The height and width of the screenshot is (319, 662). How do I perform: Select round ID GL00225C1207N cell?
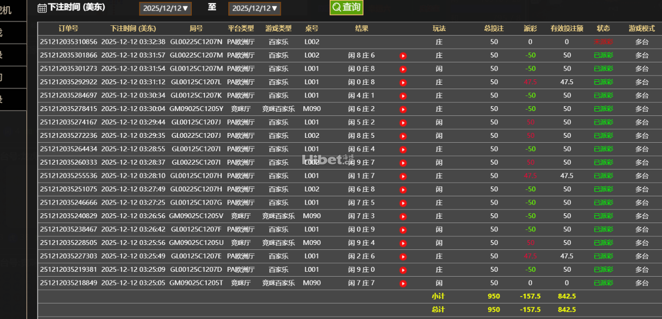point(196,42)
